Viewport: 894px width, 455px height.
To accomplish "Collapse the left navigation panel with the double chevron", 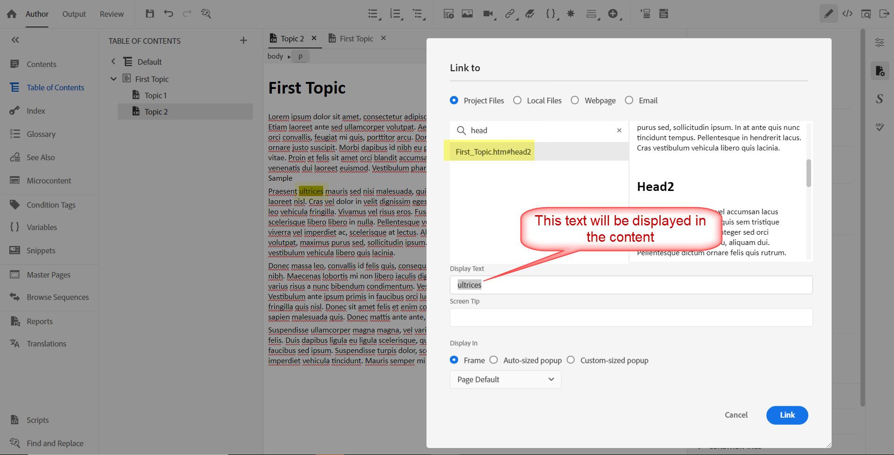I will (15, 40).
